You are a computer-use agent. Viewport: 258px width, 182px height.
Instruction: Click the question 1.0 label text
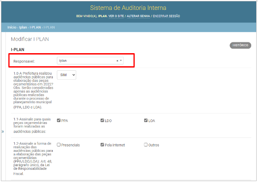click(33, 90)
